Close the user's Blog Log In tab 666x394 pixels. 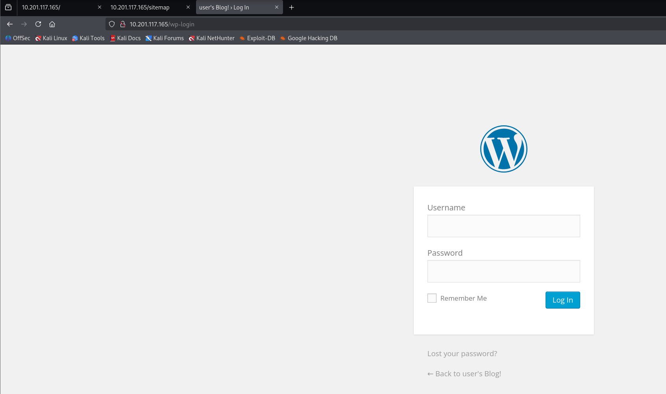(277, 7)
